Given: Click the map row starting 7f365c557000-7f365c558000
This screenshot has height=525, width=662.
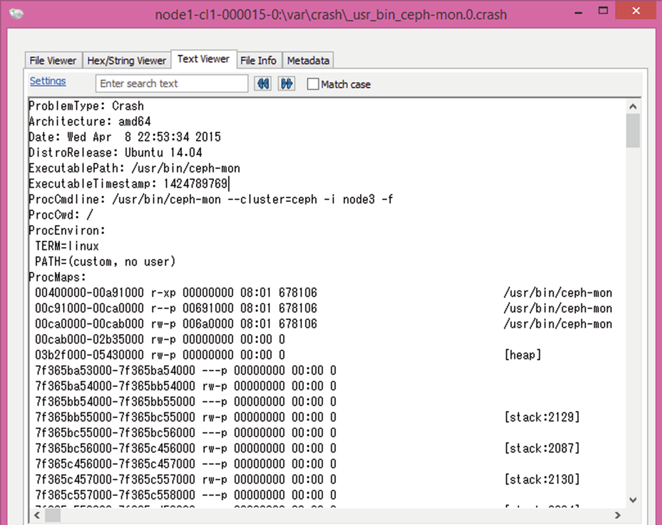Looking at the screenshot, I should click(186, 495).
